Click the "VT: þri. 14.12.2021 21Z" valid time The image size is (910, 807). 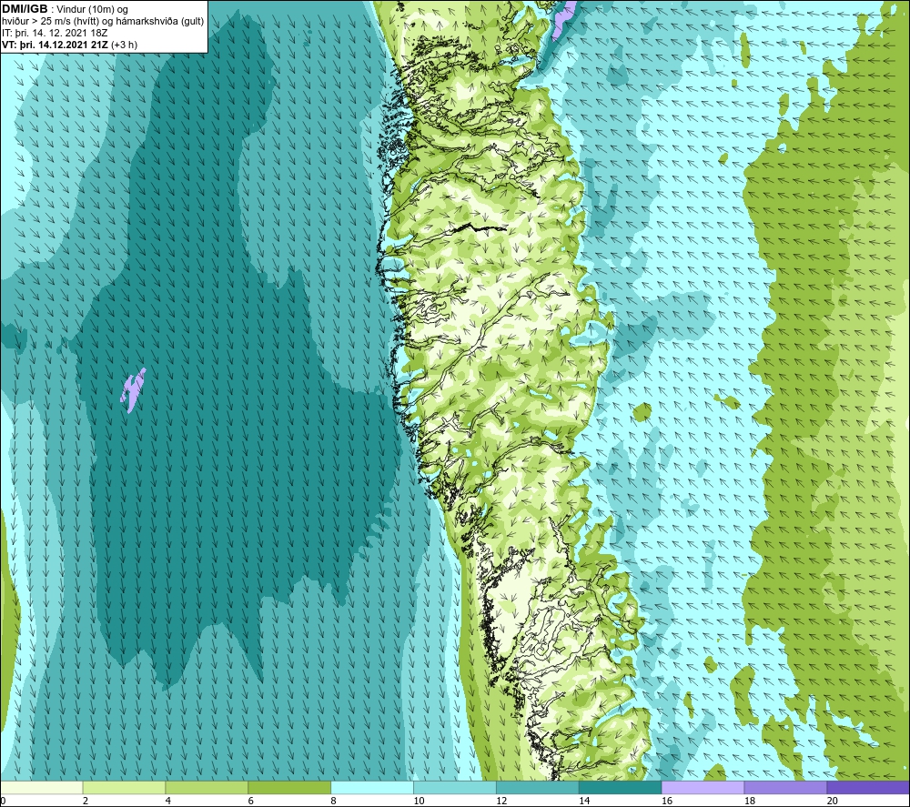click(x=54, y=45)
